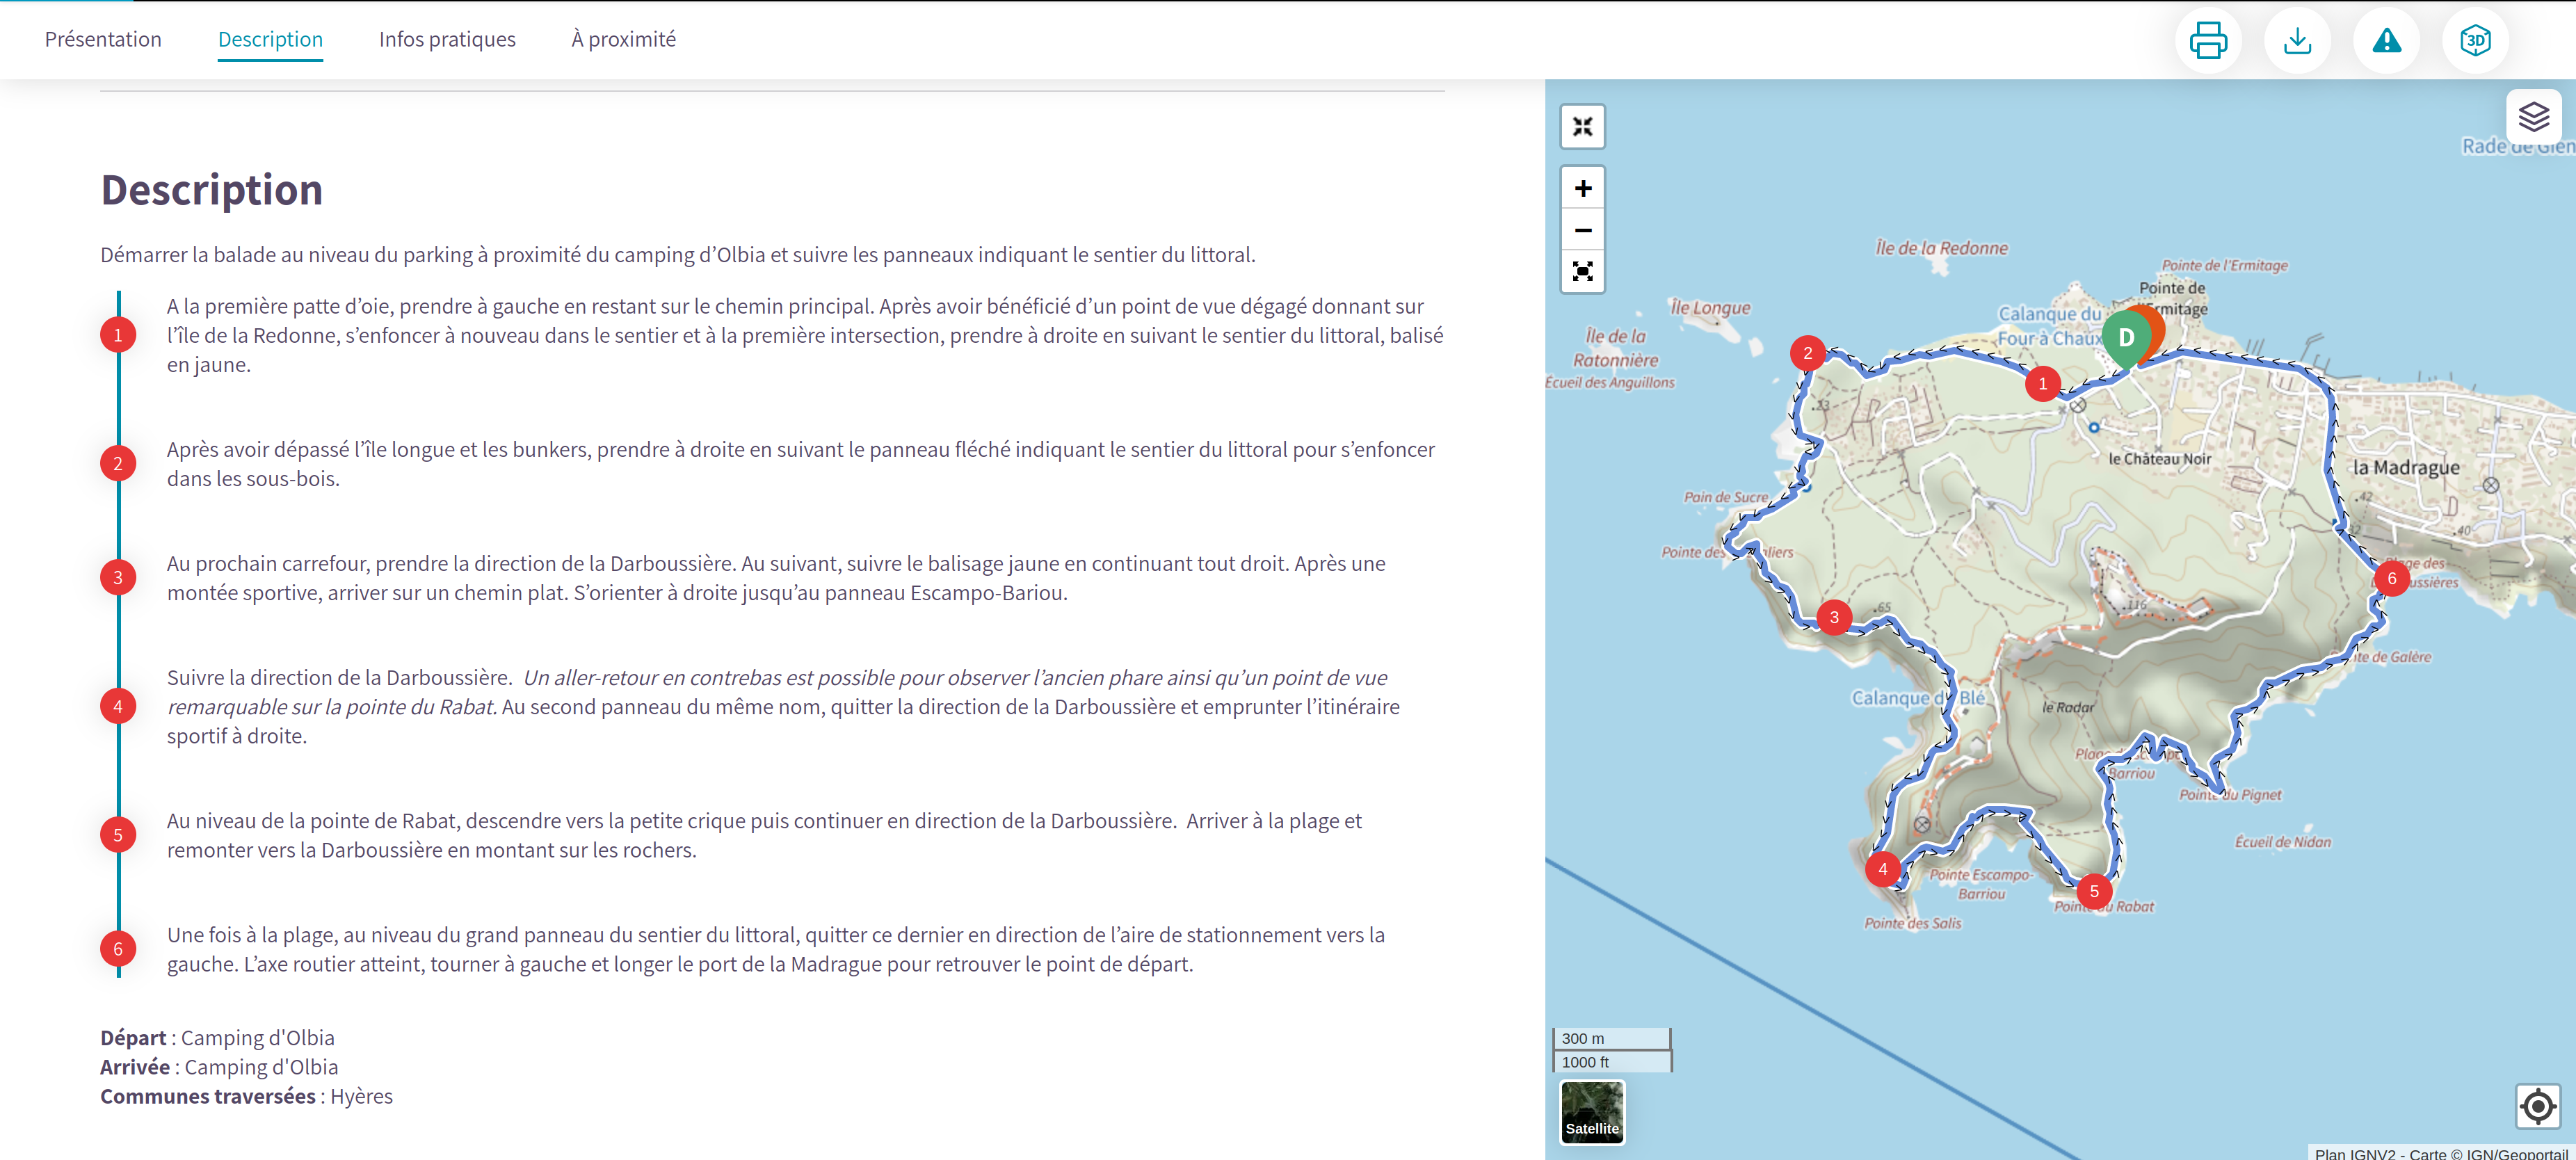Open the map layers selector
Image resolution: width=2576 pixels, height=1160 pixels.
point(2533,117)
